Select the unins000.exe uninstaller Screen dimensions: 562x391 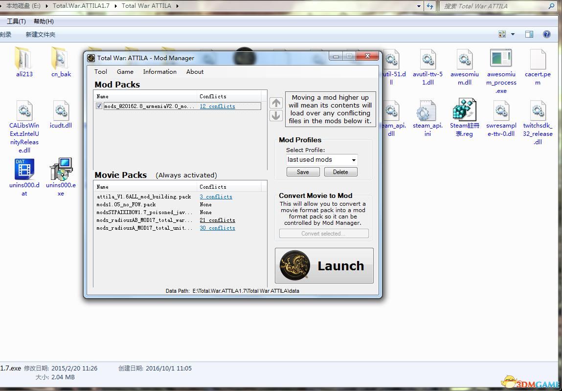pos(61,177)
